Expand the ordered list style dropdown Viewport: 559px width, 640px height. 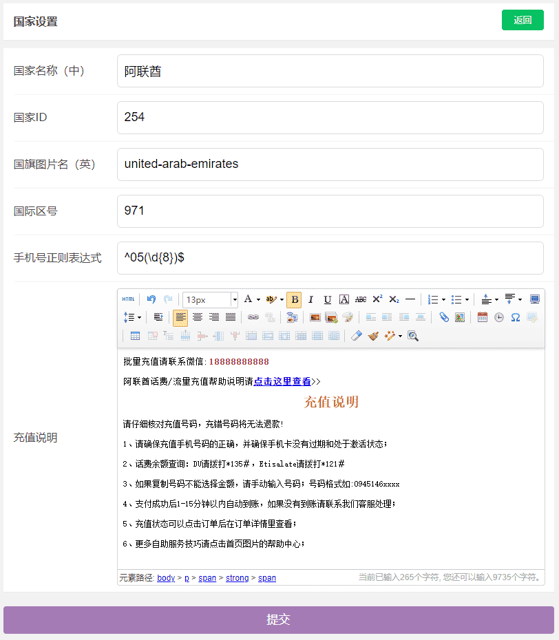point(443,299)
